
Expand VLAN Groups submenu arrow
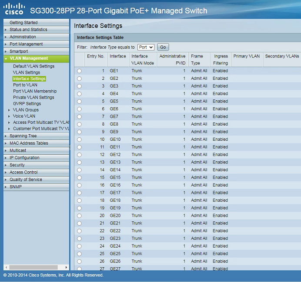(9, 110)
